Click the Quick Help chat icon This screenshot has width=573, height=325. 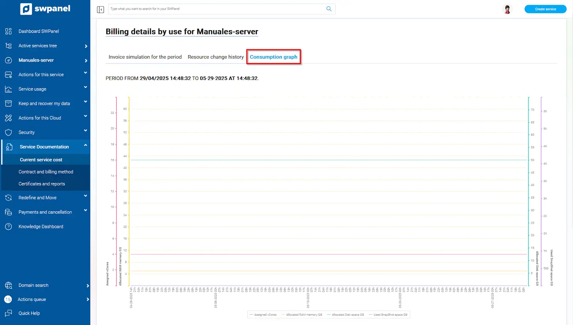pyautogui.click(x=9, y=314)
